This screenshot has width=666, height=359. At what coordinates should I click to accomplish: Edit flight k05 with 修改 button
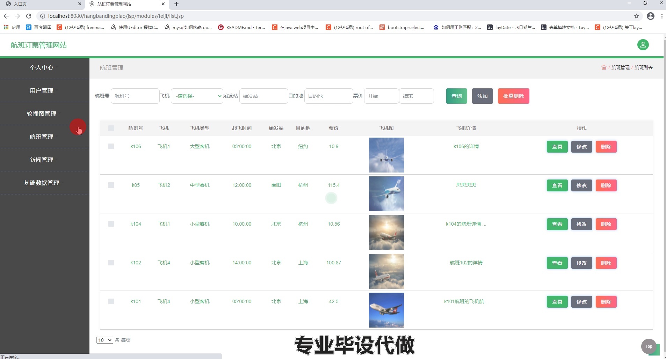pos(582,185)
